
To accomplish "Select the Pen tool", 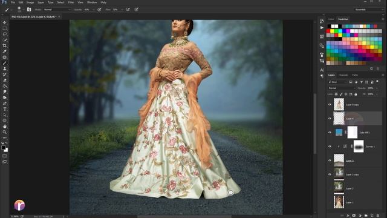I will [x=4, y=104].
